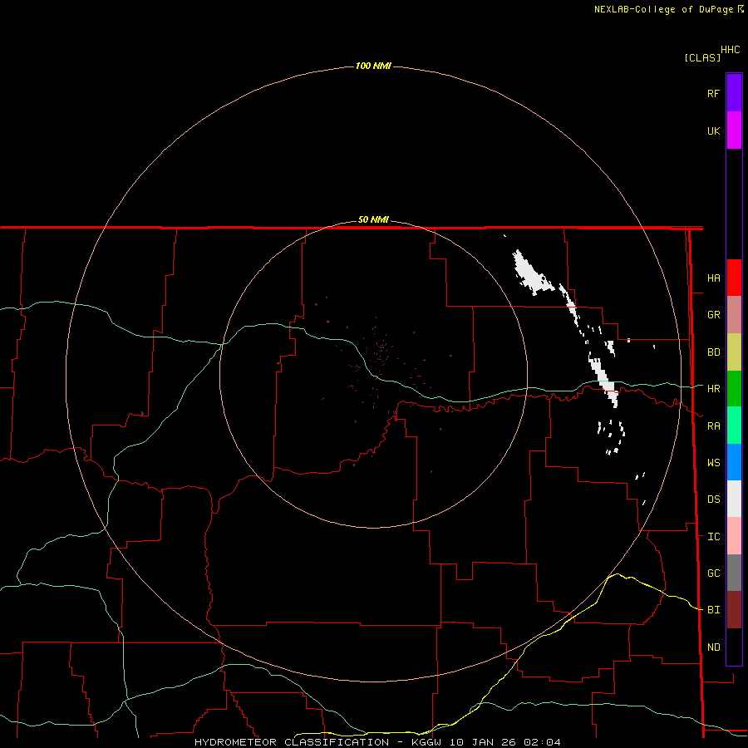Click the 'HHC' product code text

point(730,50)
